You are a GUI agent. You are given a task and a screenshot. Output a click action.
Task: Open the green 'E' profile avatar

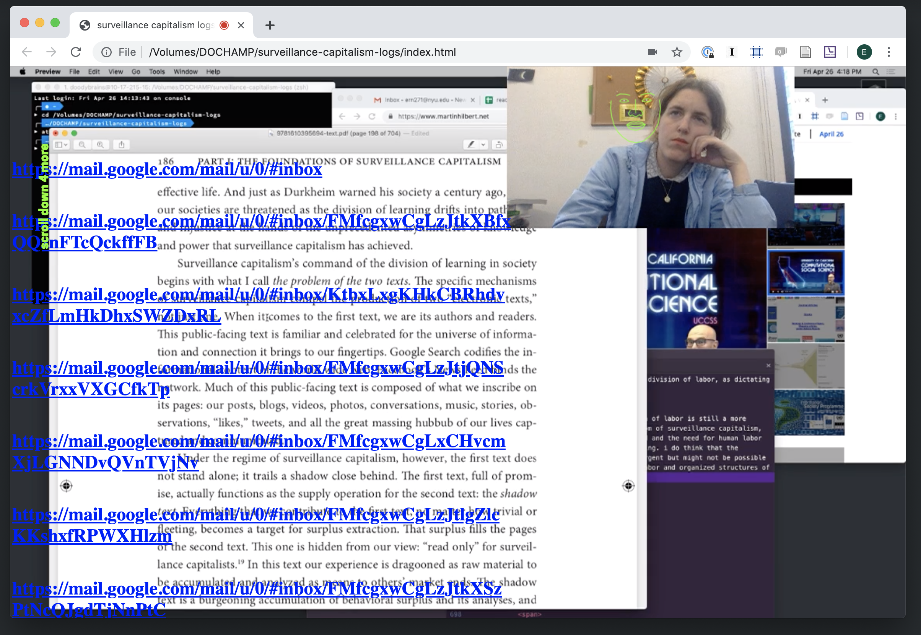pyautogui.click(x=864, y=52)
